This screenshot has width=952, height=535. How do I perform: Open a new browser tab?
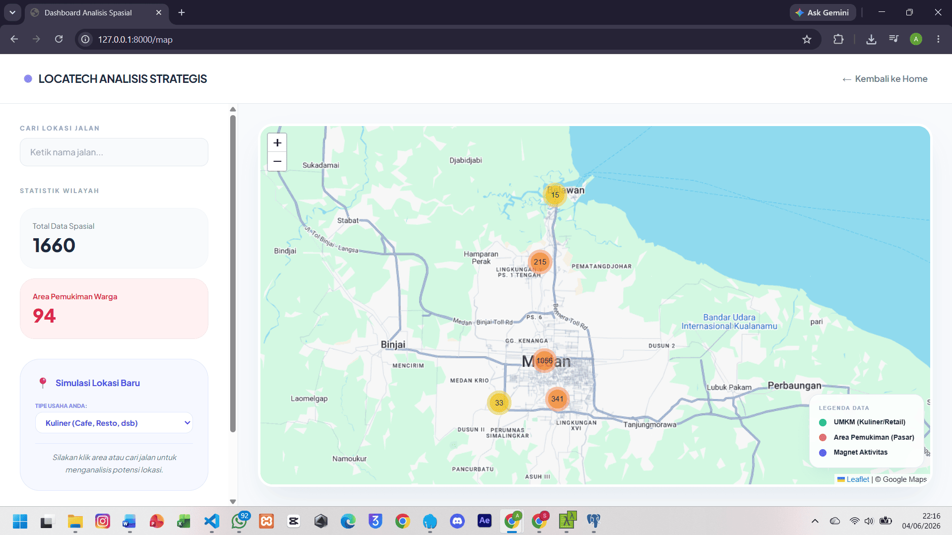[182, 12]
